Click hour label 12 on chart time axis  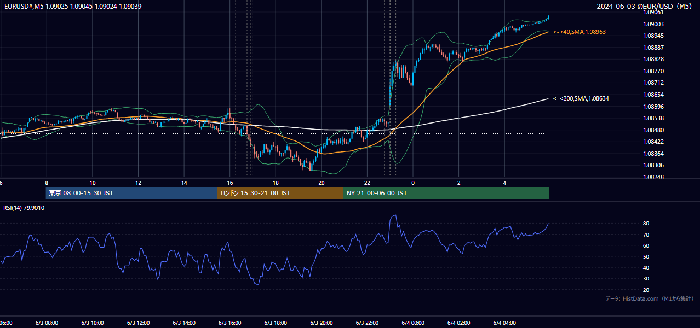coord(139,183)
